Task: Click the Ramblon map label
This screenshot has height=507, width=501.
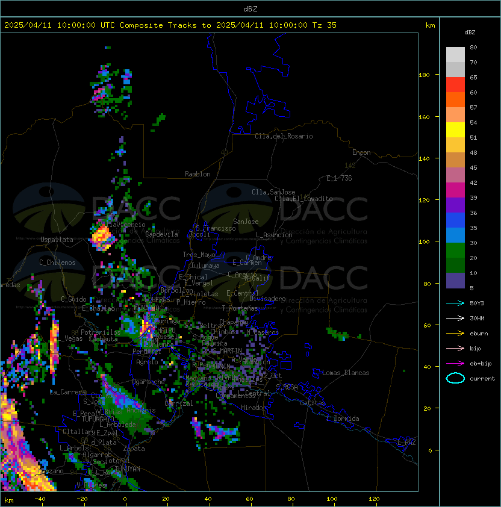Action: 198,174
